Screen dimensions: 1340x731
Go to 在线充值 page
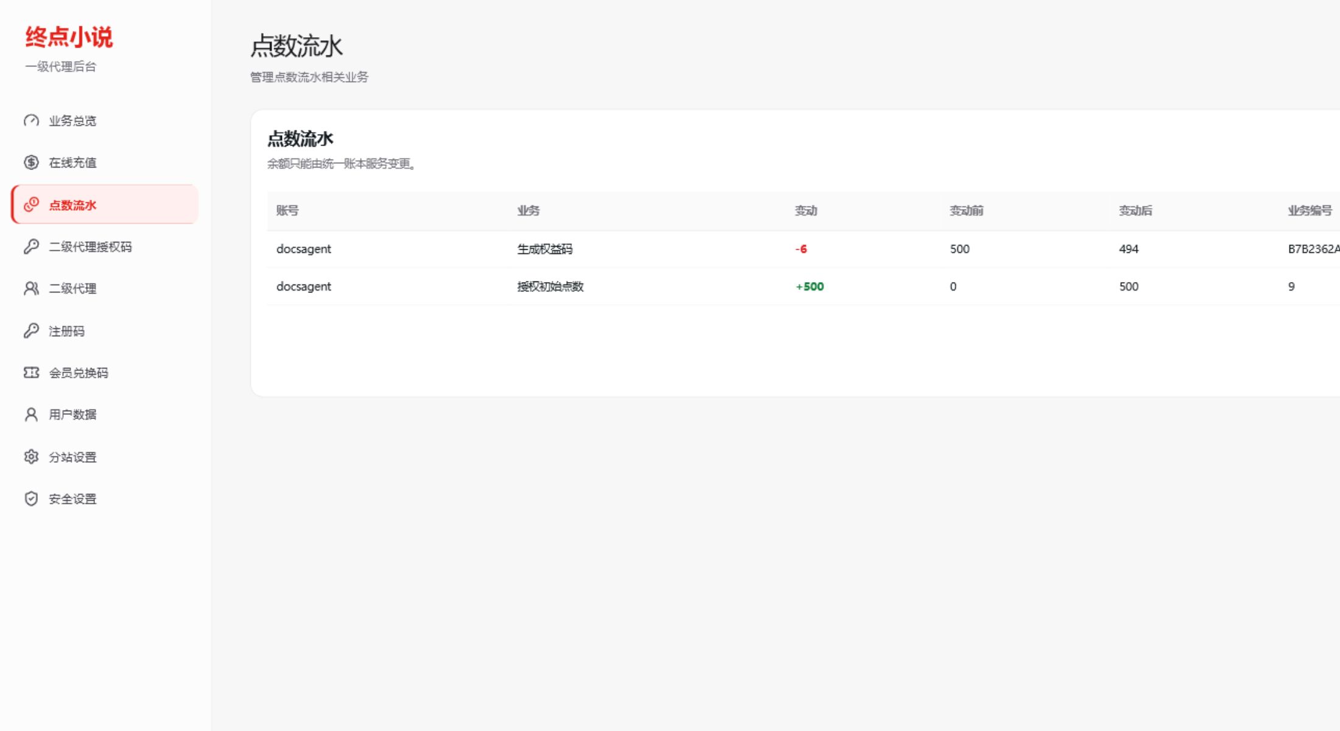click(x=105, y=163)
